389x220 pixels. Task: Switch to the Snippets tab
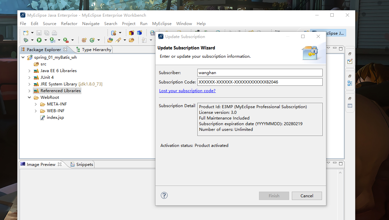[x=82, y=164]
